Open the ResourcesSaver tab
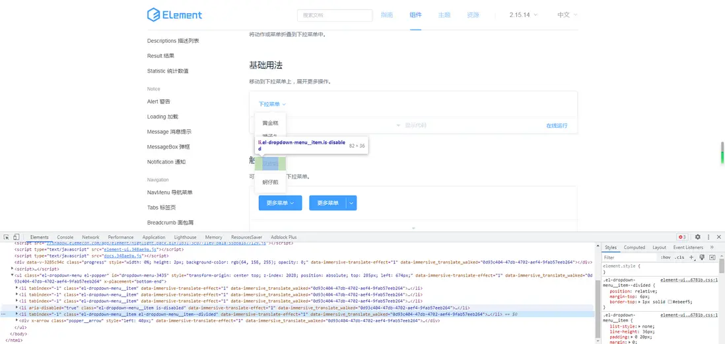725x344 pixels. point(247,237)
